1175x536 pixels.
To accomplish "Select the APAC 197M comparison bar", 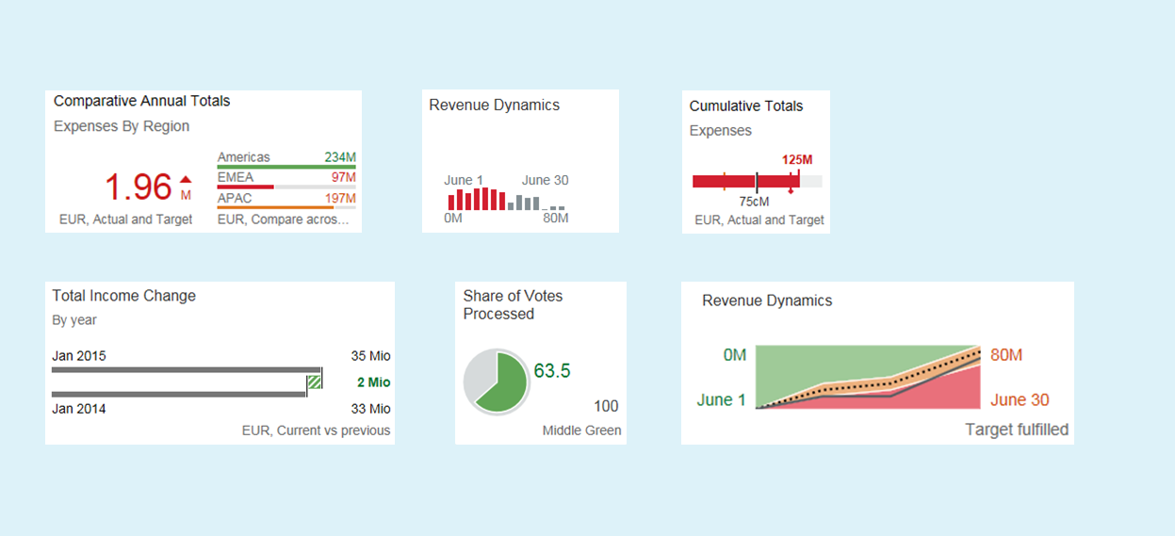I will tap(275, 207).
